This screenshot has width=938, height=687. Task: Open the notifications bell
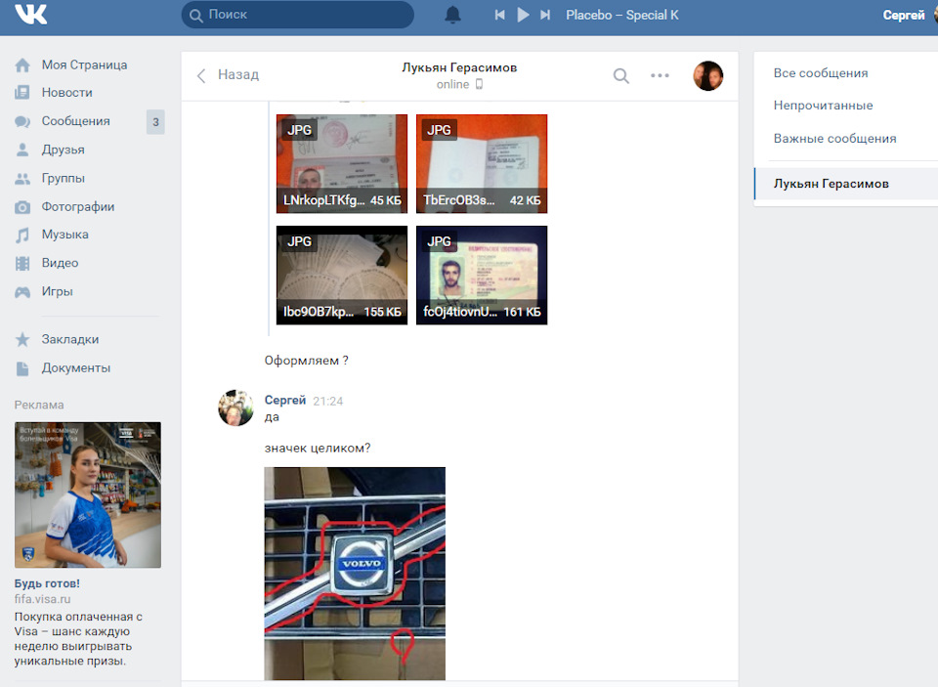[x=452, y=15]
